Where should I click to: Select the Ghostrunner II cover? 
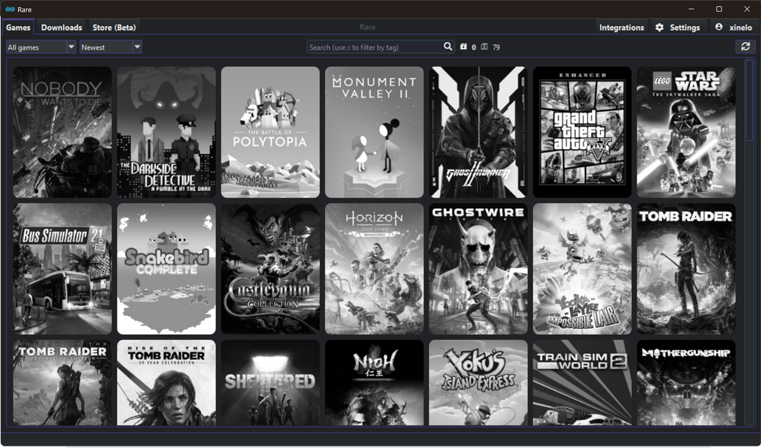[x=478, y=132]
